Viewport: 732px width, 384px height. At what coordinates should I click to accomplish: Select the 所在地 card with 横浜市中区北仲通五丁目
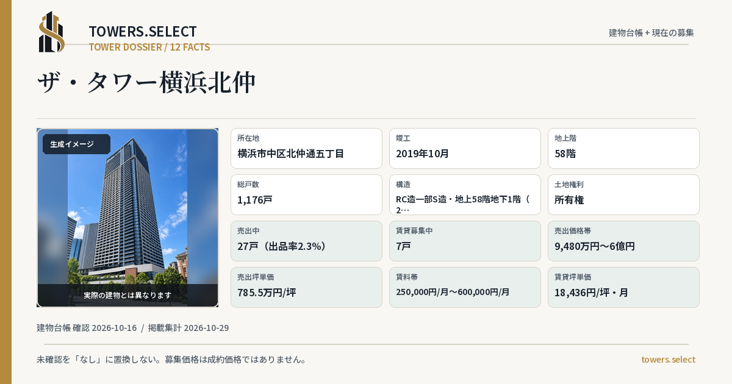(306, 148)
